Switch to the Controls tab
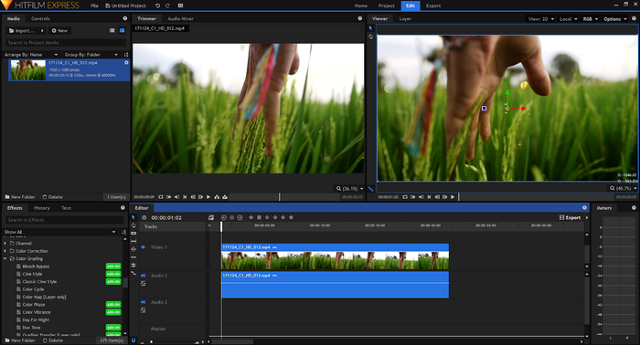The image size is (640, 345). point(40,19)
